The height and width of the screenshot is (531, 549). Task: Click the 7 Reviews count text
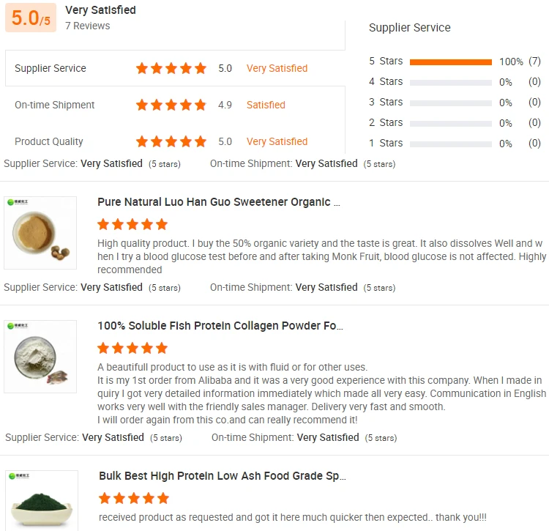point(88,26)
